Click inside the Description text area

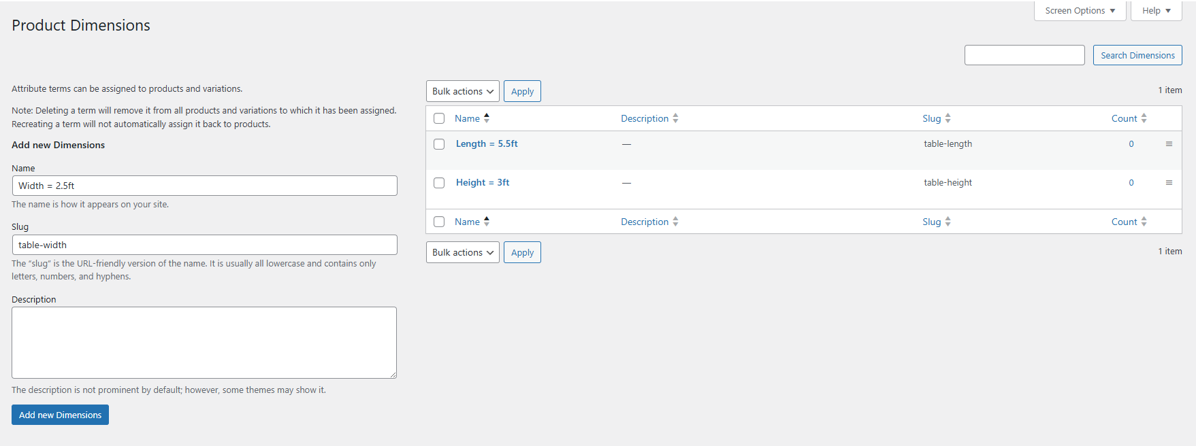tap(204, 342)
